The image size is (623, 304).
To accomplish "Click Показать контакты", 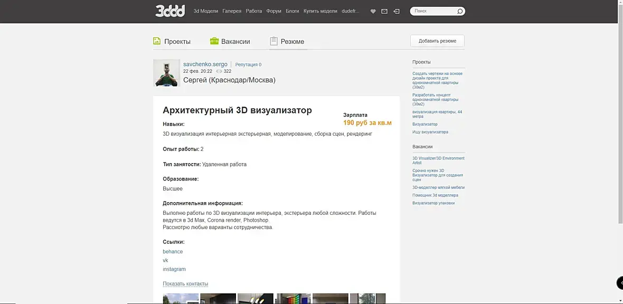I will 185,284.
